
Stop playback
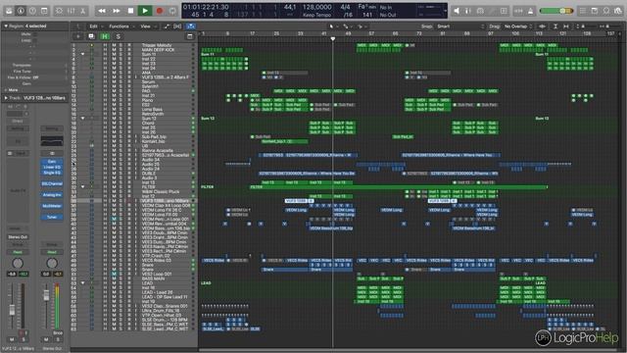pos(130,11)
